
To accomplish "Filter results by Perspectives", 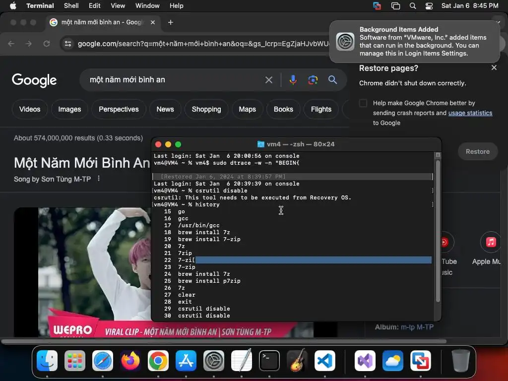I will 119,110.
